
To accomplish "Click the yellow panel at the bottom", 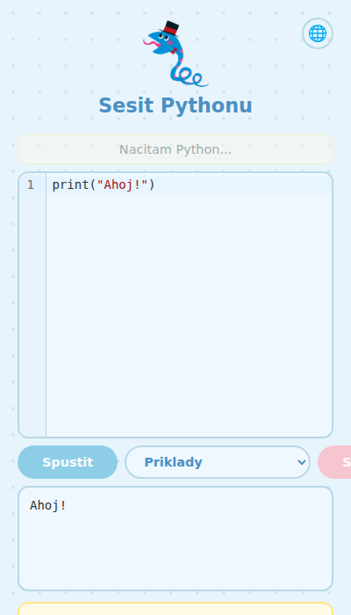I will (175, 609).
